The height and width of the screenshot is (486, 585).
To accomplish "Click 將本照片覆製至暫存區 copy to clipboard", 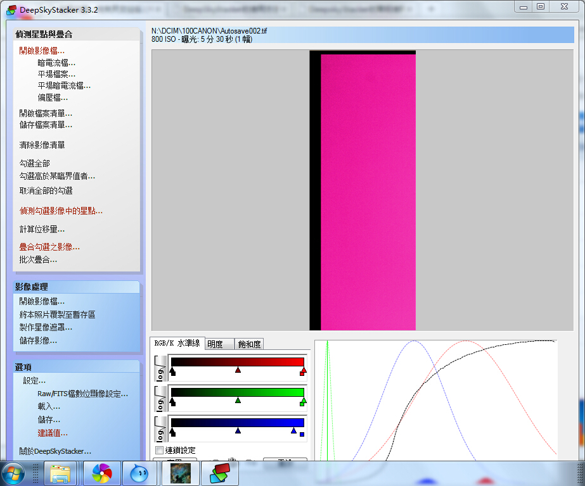I will pyautogui.click(x=57, y=315).
